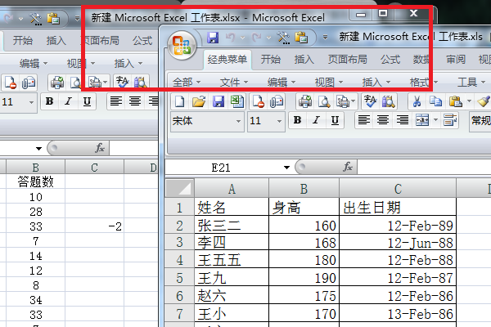The width and height of the screenshot is (491, 327).
Task: Select cell with height value 190
Action: point(304,278)
